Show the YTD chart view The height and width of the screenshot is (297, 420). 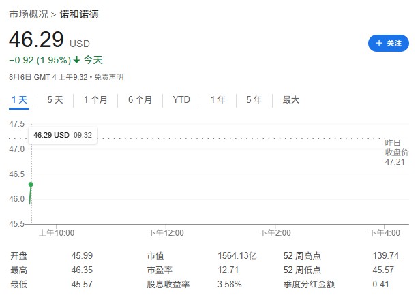pos(181,100)
